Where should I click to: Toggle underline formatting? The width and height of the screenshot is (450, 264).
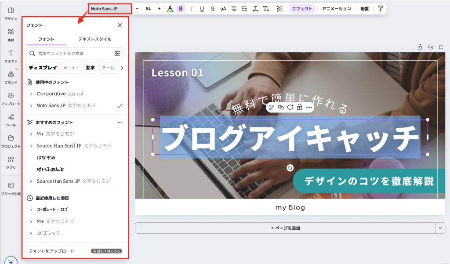[202, 9]
